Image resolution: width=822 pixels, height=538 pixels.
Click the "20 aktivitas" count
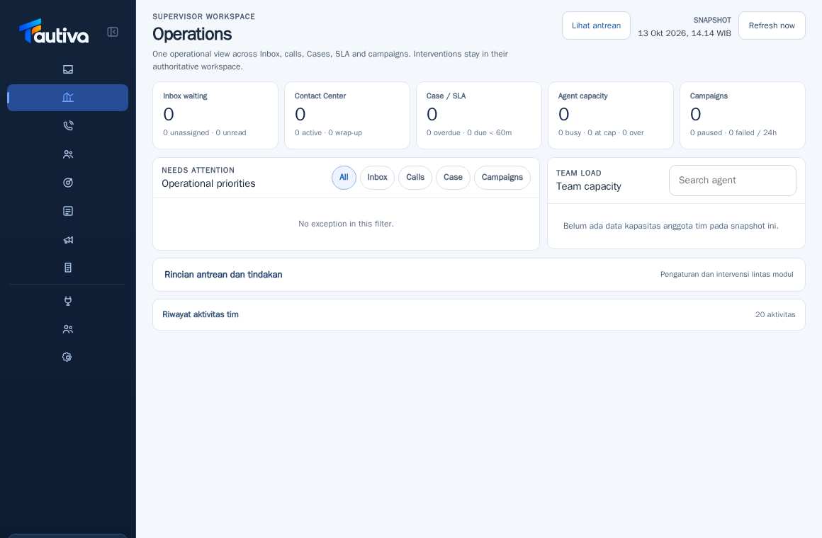(x=775, y=315)
